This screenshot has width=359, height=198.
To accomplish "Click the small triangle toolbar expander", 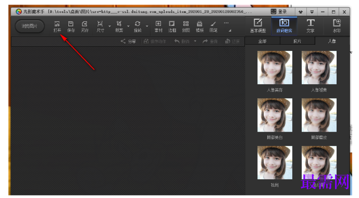I will tap(230, 31).
